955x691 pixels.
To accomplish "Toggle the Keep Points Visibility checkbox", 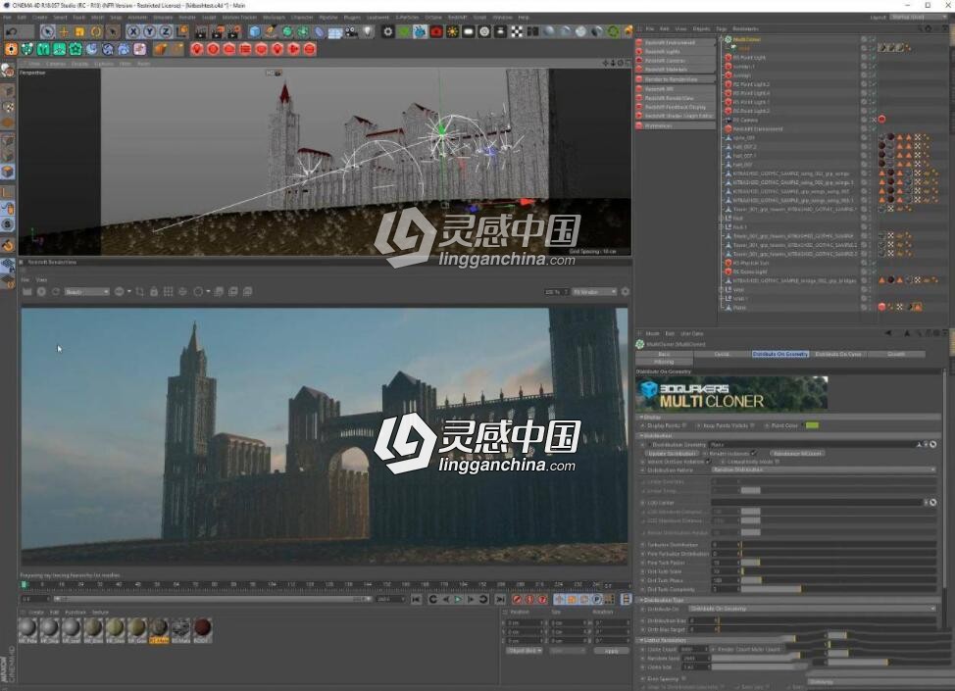I will pyautogui.click(x=753, y=425).
